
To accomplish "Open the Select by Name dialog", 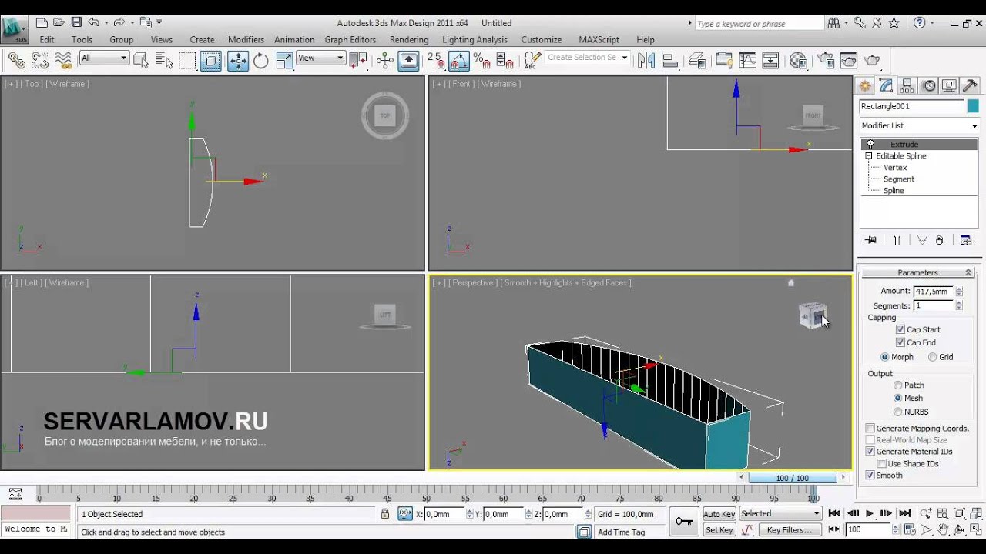I will pos(164,60).
